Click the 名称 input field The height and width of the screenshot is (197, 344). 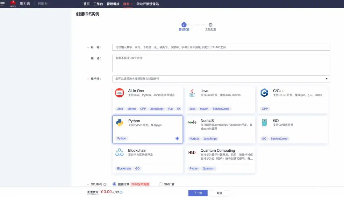click(221, 47)
